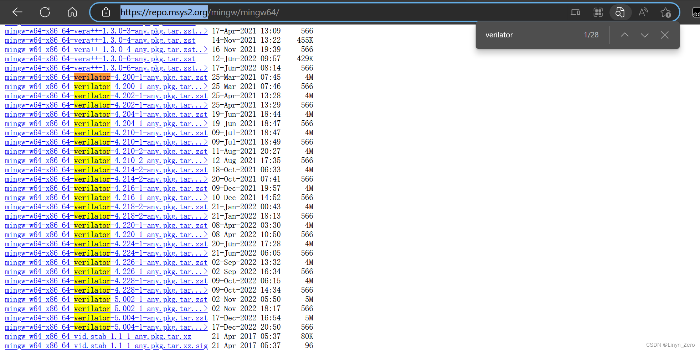
Task: Open verilator-4.218-2 pkg.tar.zst link
Action: pyautogui.click(x=106, y=207)
